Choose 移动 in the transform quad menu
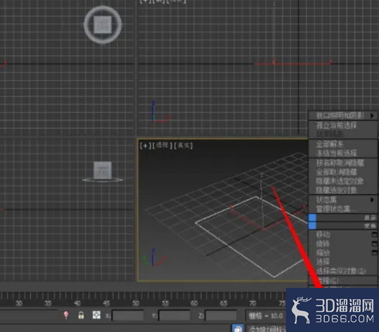The height and width of the screenshot is (332, 379). click(323, 234)
